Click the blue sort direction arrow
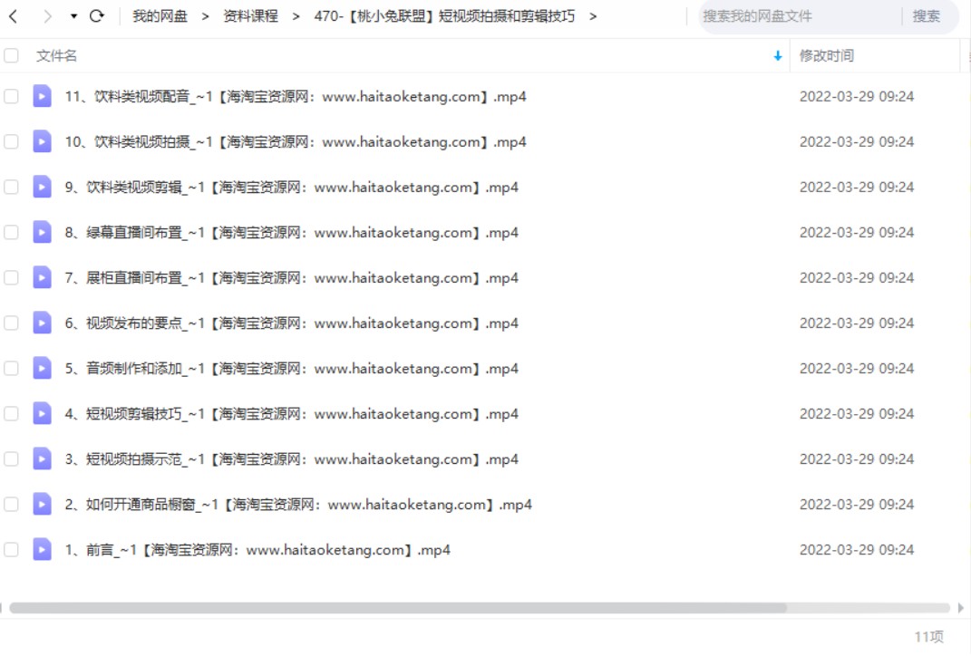971x656 pixels. (778, 56)
